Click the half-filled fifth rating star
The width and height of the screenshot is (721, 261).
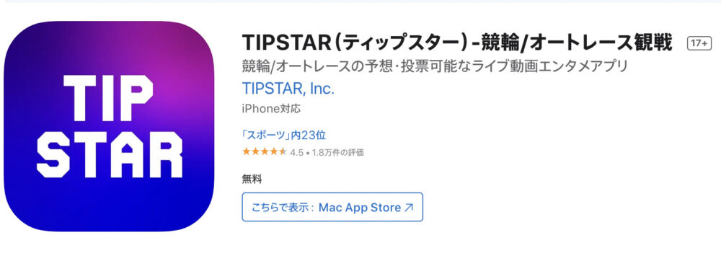click(x=283, y=151)
